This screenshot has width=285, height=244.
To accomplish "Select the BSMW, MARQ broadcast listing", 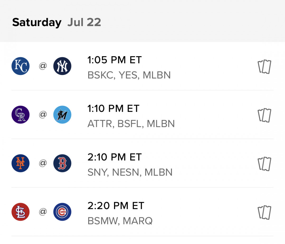I will (120, 221).
